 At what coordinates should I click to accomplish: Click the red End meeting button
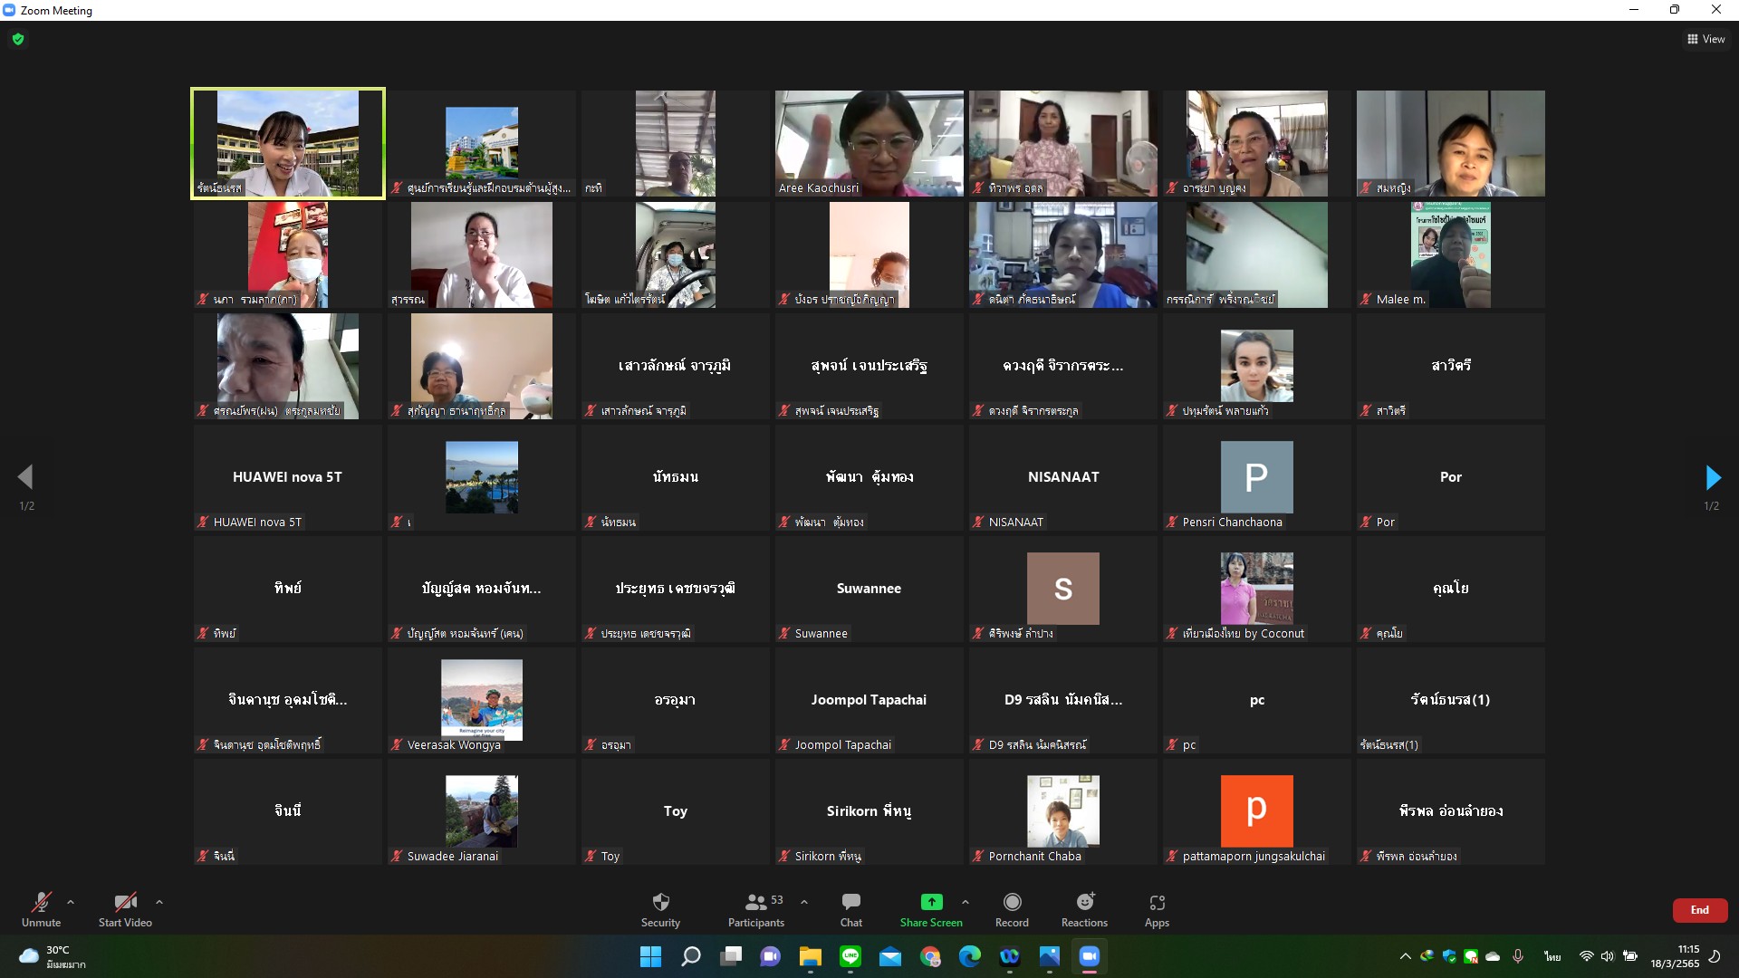click(x=1699, y=910)
